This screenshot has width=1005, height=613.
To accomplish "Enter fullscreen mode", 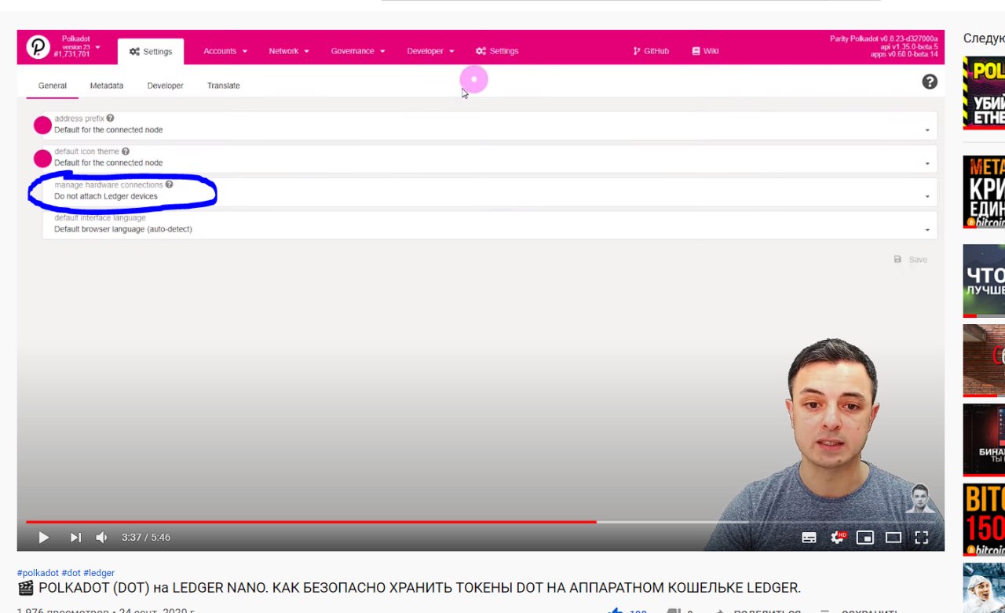I will 922,538.
